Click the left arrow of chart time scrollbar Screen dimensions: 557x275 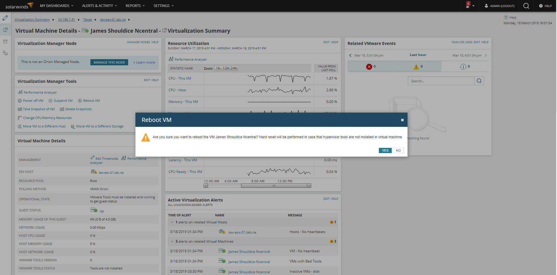(x=206, y=186)
